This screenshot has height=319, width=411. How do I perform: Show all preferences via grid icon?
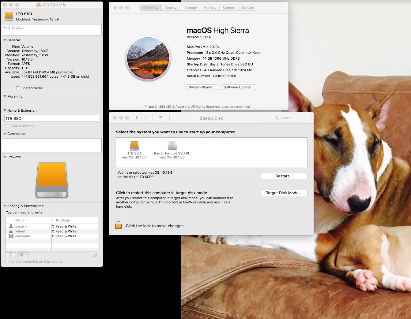click(161, 118)
